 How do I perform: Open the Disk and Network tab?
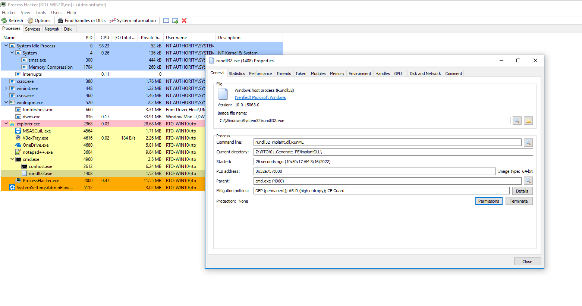pyautogui.click(x=425, y=74)
